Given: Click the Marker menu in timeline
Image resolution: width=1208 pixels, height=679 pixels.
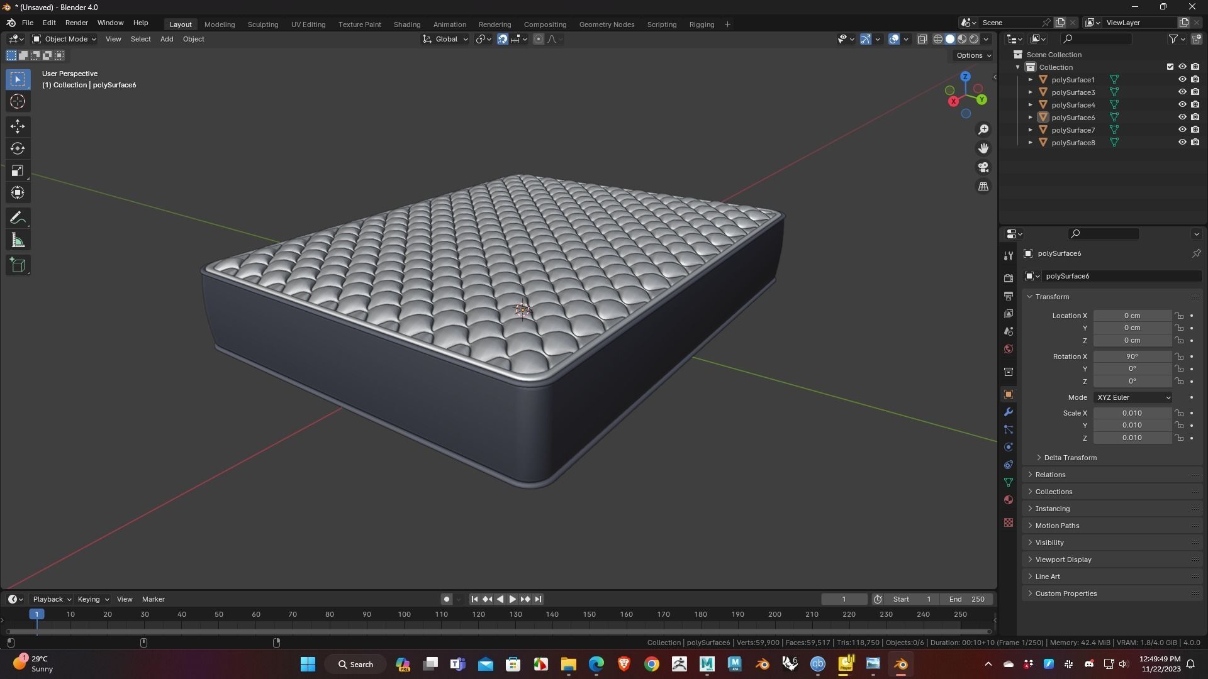Looking at the screenshot, I should coord(154,599).
